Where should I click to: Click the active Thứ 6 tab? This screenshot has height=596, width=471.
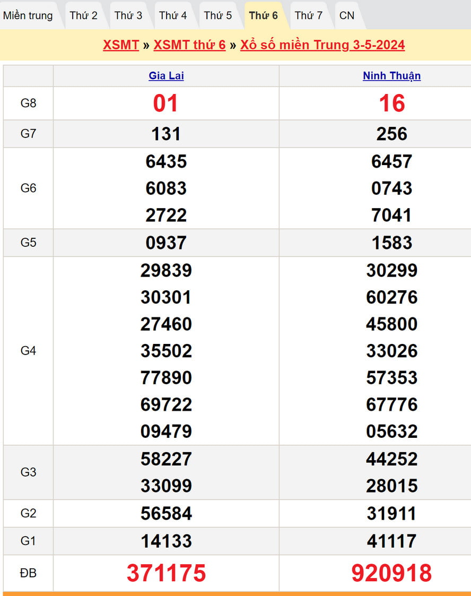(264, 15)
